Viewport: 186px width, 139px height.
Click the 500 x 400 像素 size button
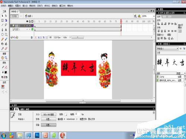coord(49,115)
